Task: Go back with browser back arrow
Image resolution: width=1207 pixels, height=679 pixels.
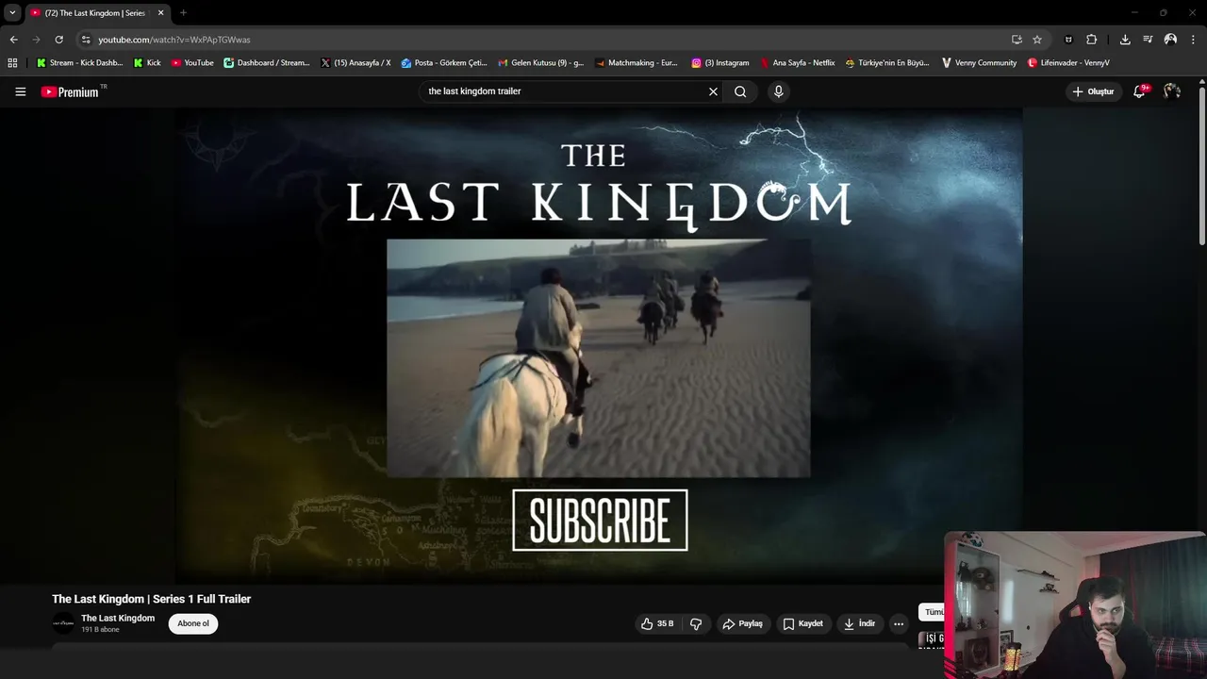Action: point(13,40)
